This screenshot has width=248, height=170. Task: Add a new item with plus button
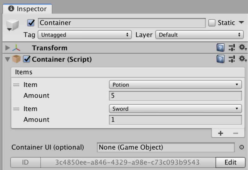click(x=220, y=133)
